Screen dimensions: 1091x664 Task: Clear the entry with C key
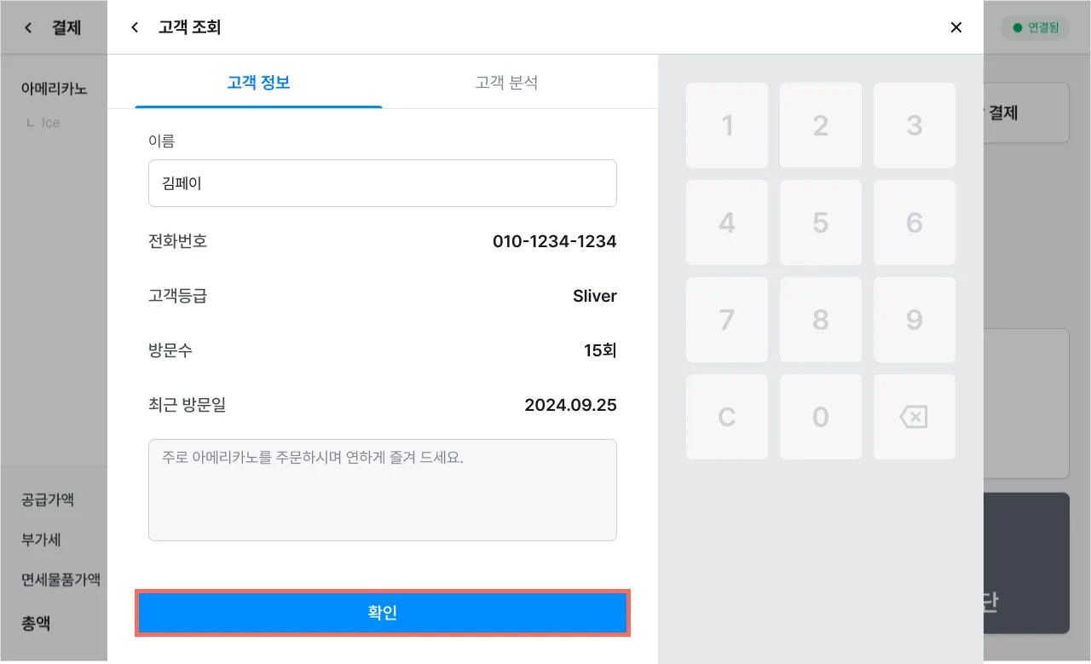point(726,417)
